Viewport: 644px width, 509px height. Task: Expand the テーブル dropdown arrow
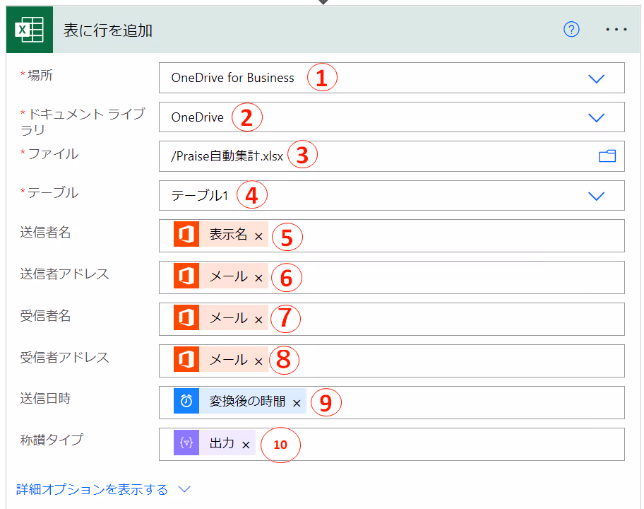tap(596, 196)
